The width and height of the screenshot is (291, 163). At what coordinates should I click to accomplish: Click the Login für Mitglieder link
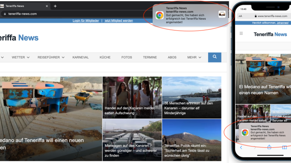86,21
